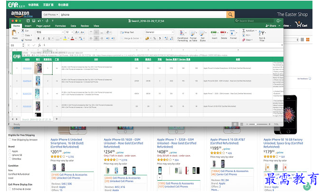
Task: Check the Free Shipping by Amazon checkbox
Action: 10,140
